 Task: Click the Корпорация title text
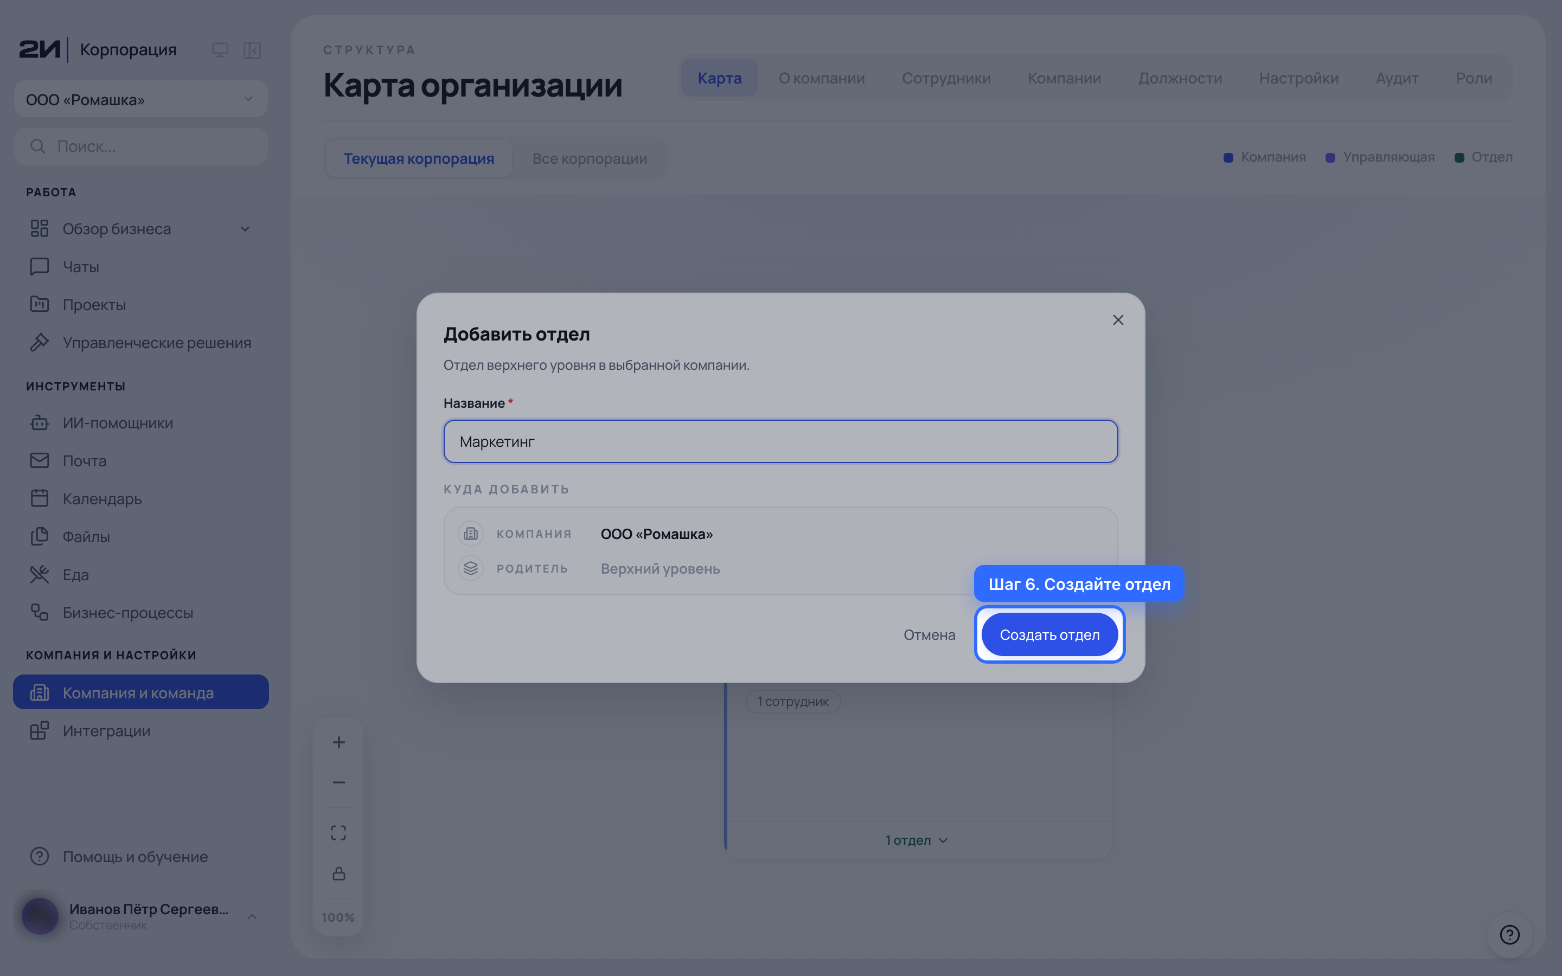click(x=128, y=50)
